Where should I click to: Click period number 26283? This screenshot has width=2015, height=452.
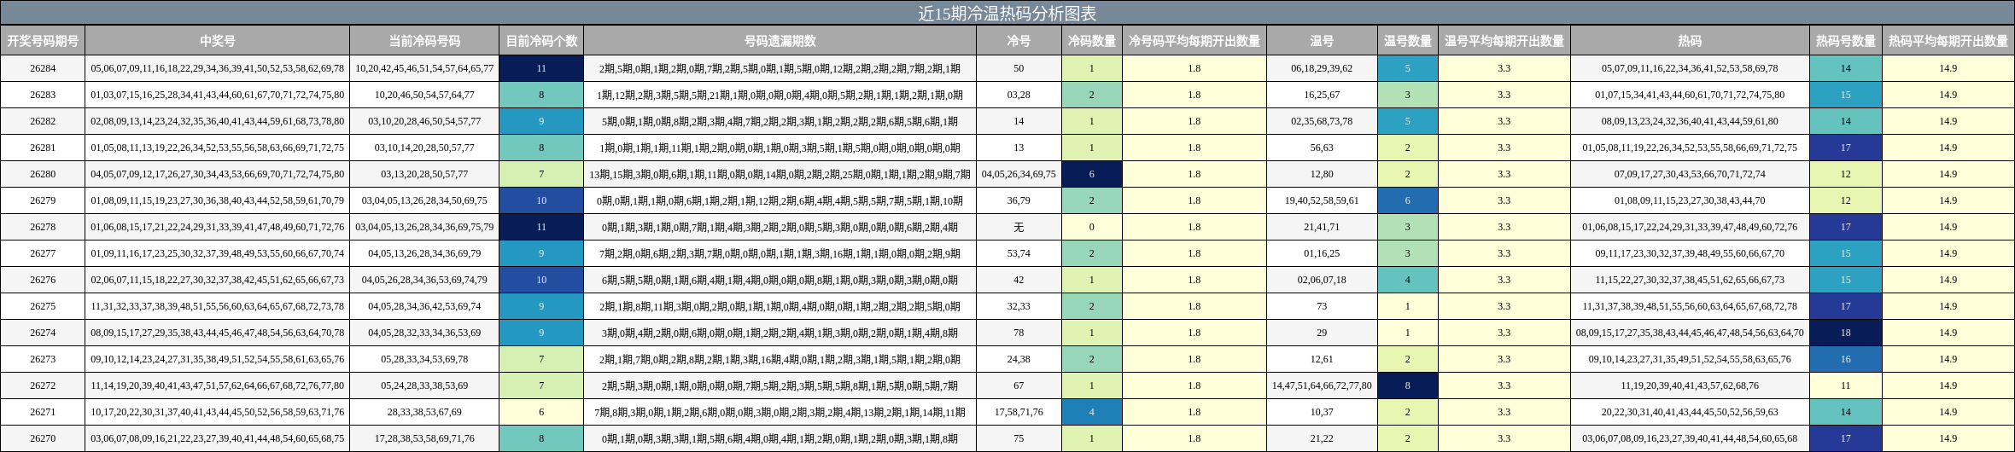(43, 95)
